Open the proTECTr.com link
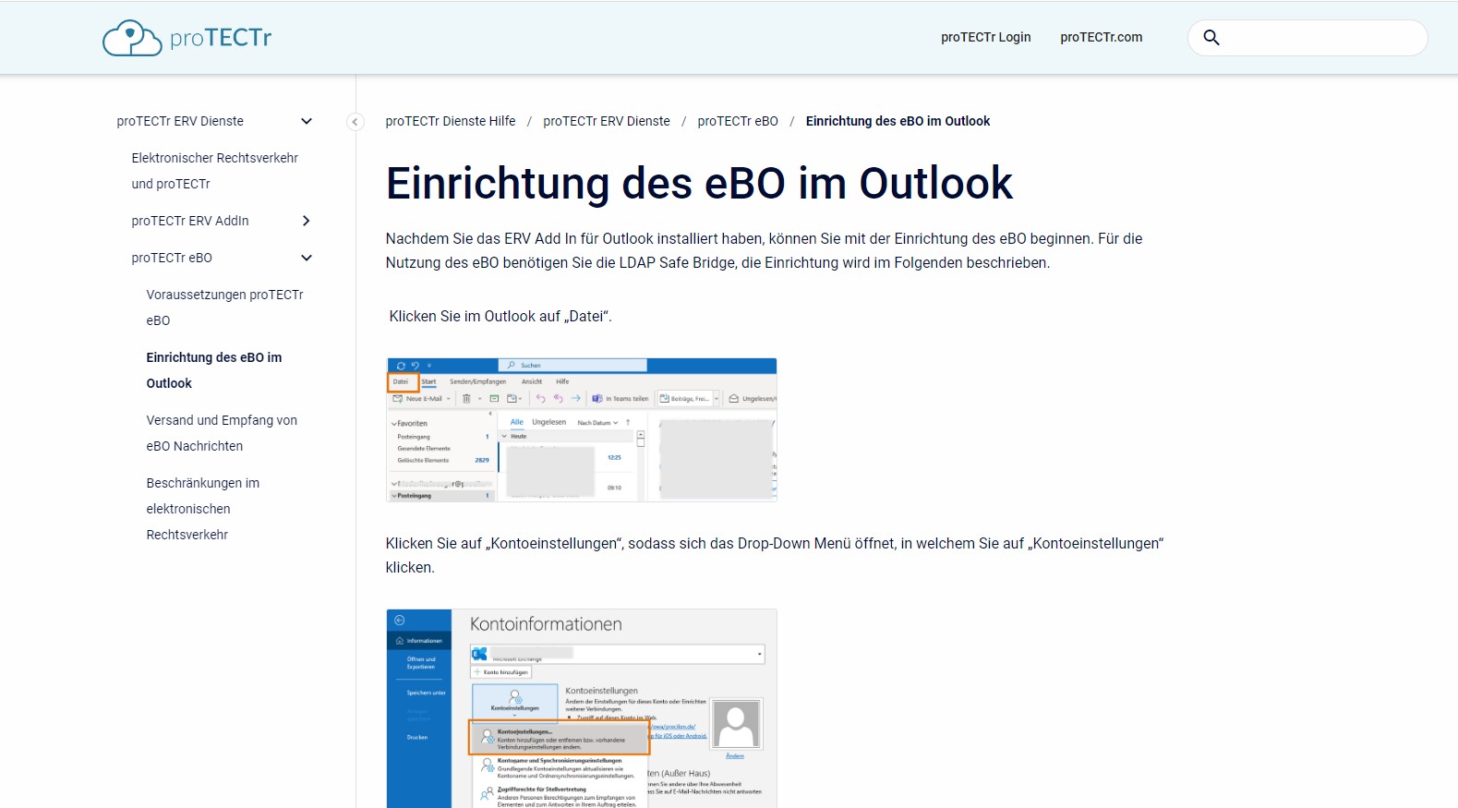Screen dimensions: 1458x808 coord(1102,37)
